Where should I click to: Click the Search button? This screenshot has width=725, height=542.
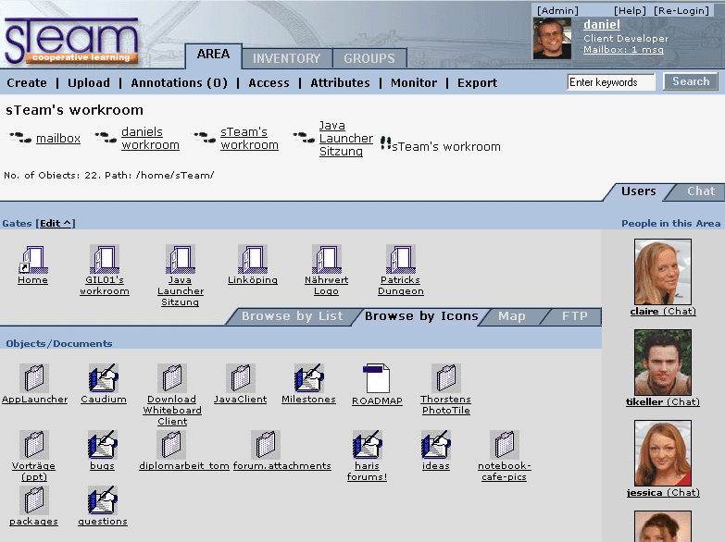click(x=691, y=81)
